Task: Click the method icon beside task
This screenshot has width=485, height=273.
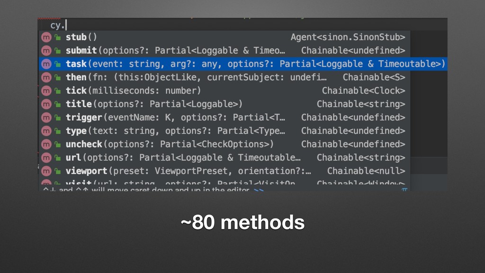Action: click(x=46, y=64)
